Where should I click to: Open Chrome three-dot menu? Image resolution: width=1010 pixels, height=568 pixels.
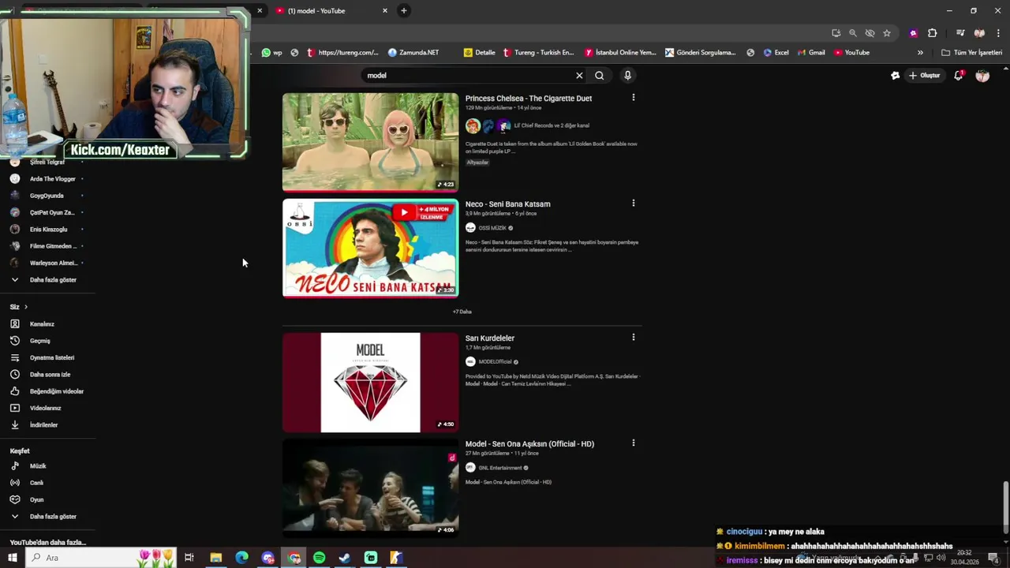(998, 33)
